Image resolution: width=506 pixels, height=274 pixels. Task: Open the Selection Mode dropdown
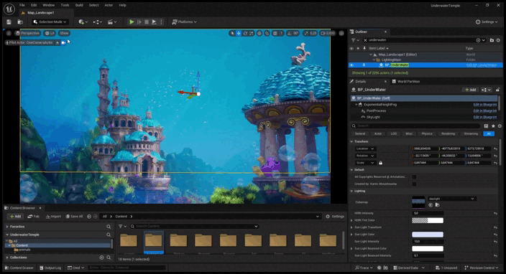[50, 22]
